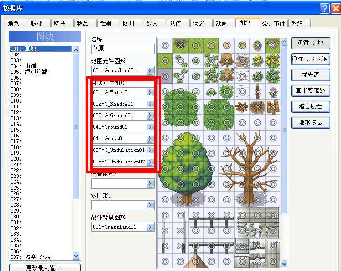The width and height of the screenshot is (341, 271).
Task: Select the wooden post tile
Action: point(258,92)
